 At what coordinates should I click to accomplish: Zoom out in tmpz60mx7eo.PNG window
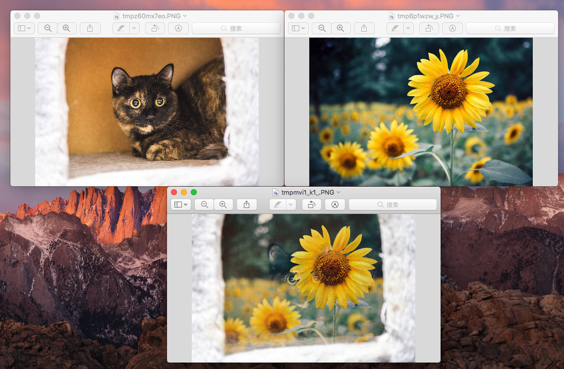[x=48, y=28]
